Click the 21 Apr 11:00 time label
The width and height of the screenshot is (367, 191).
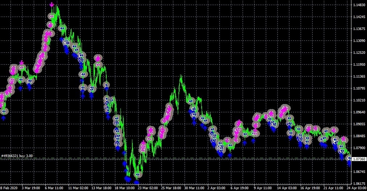click(333, 188)
